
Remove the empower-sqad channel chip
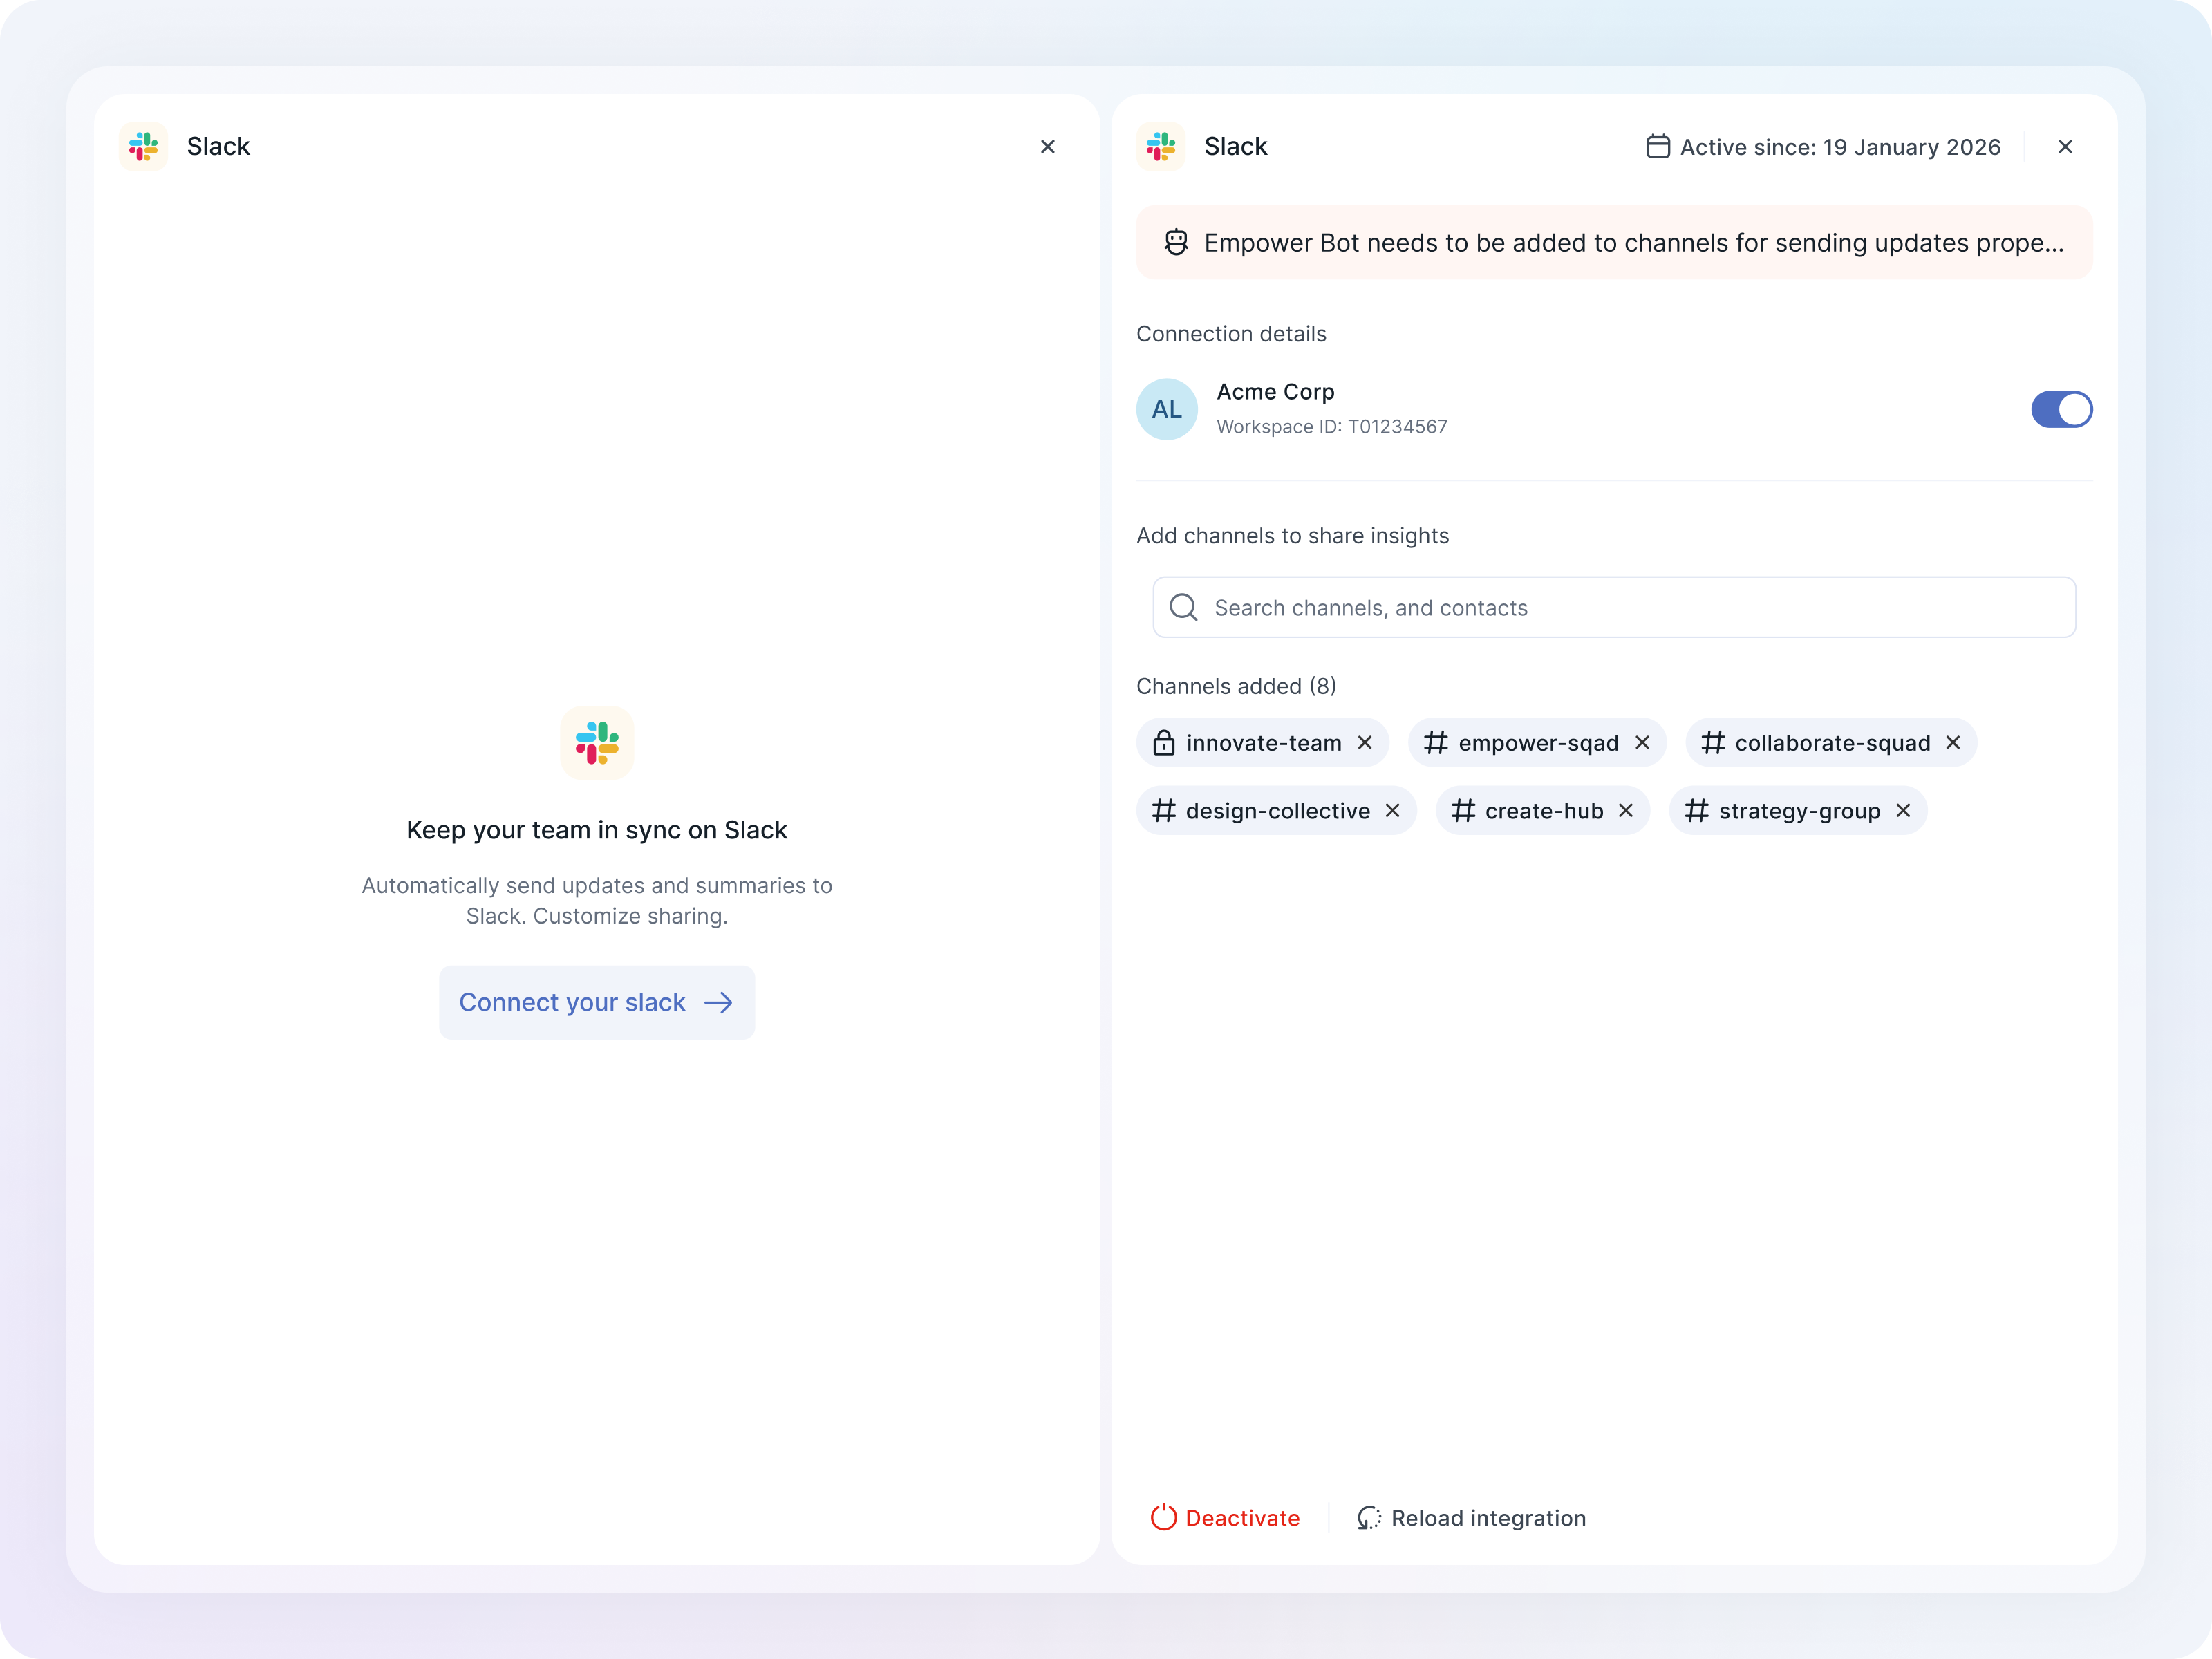tap(1642, 743)
